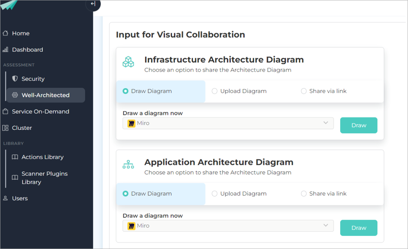Expand the Miro dropdown under Application Architecture
Viewport: 408px width, 249px height.
click(x=228, y=226)
